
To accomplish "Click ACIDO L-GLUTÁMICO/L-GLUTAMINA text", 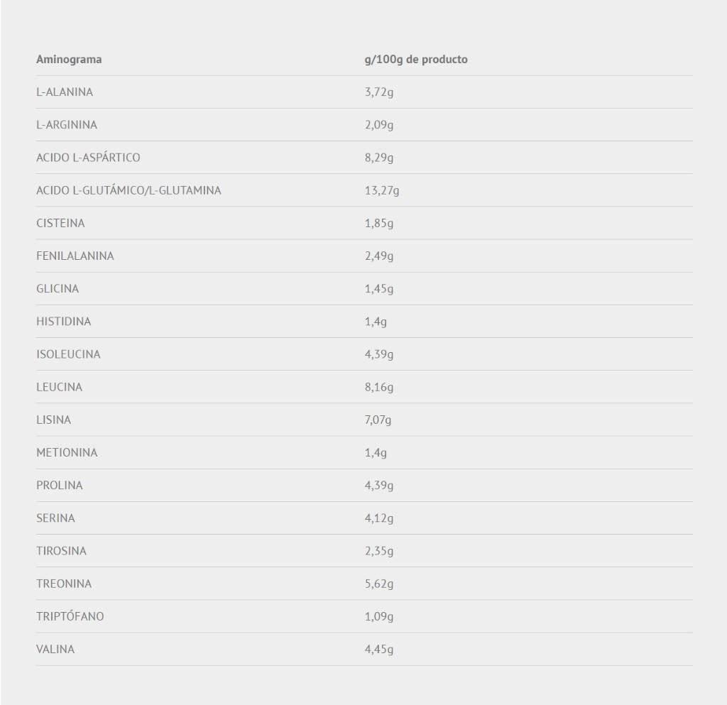I will click(x=129, y=190).
